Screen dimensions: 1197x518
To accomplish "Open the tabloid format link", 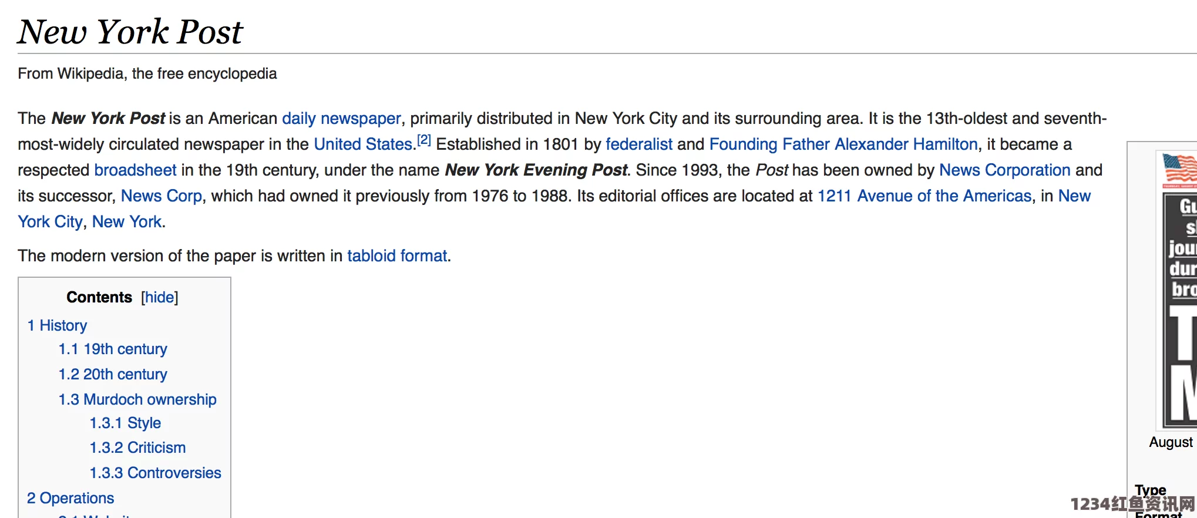I will (x=397, y=256).
